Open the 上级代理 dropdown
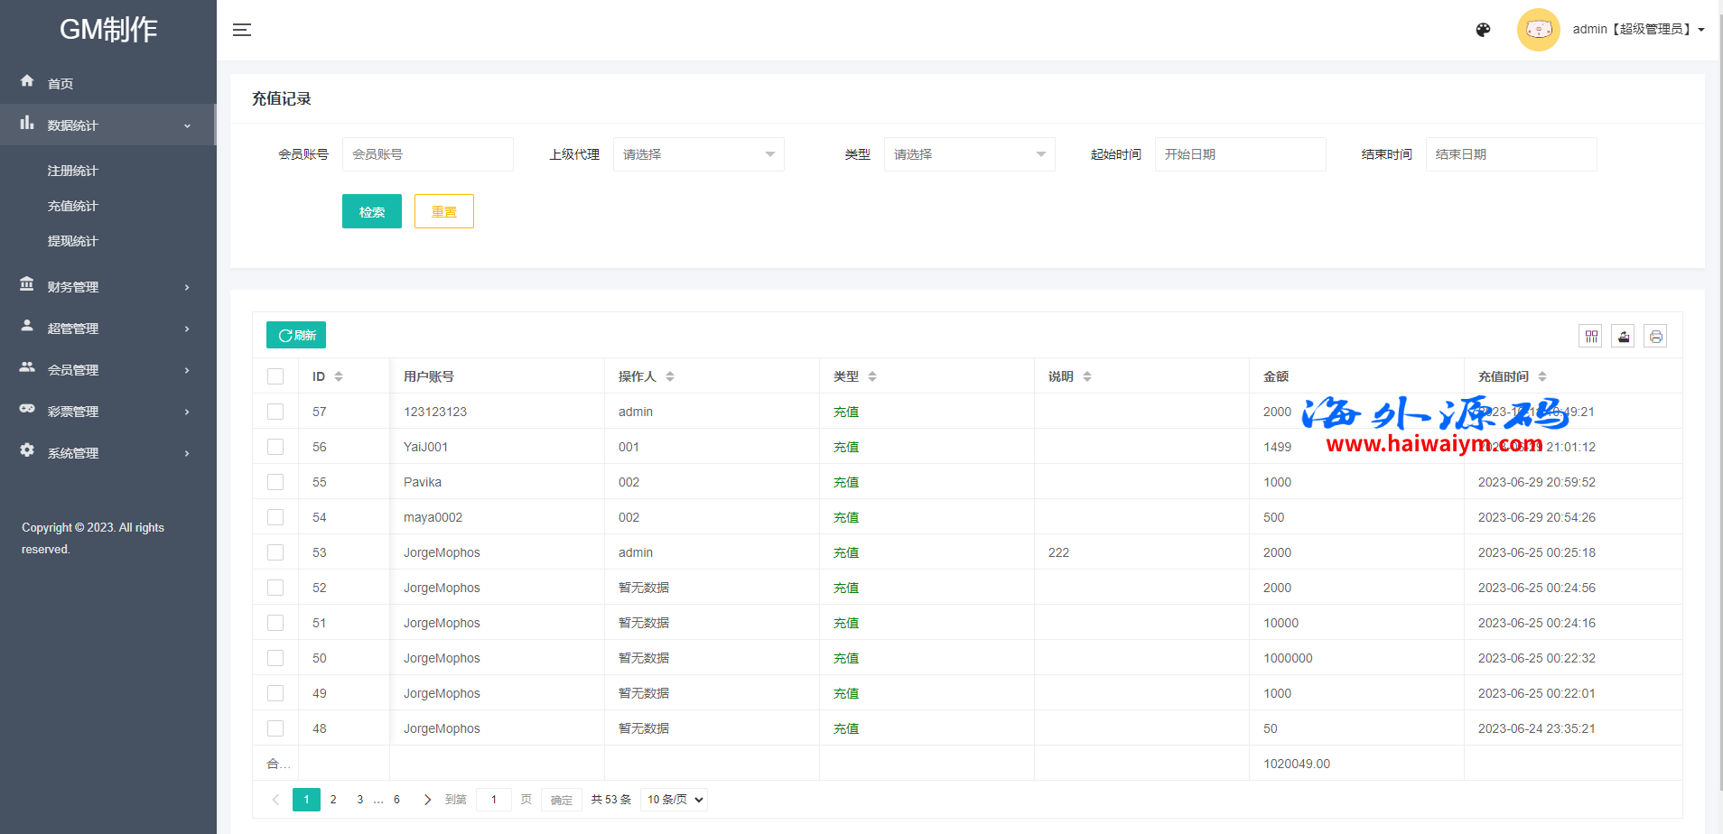1723x834 pixels. (x=698, y=154)
